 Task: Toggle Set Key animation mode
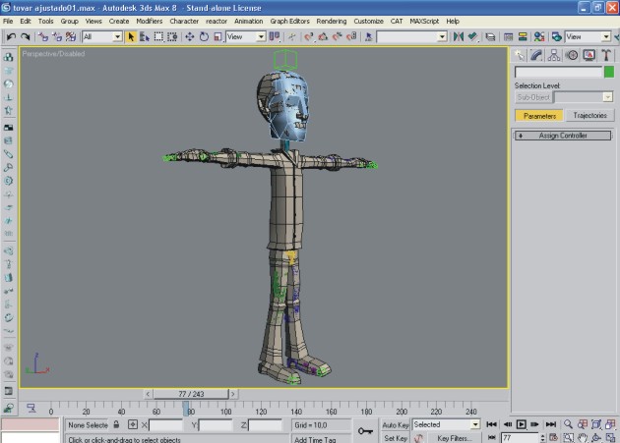point(395,438)
